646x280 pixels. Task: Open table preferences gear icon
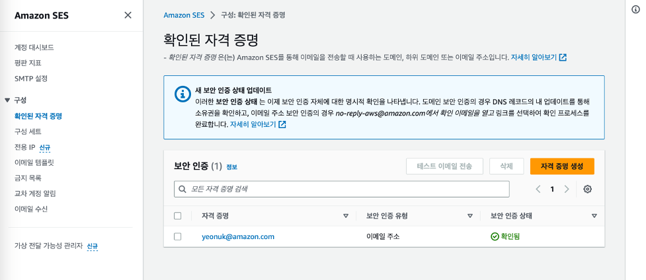pyautogui.click(x=588, y=189)
